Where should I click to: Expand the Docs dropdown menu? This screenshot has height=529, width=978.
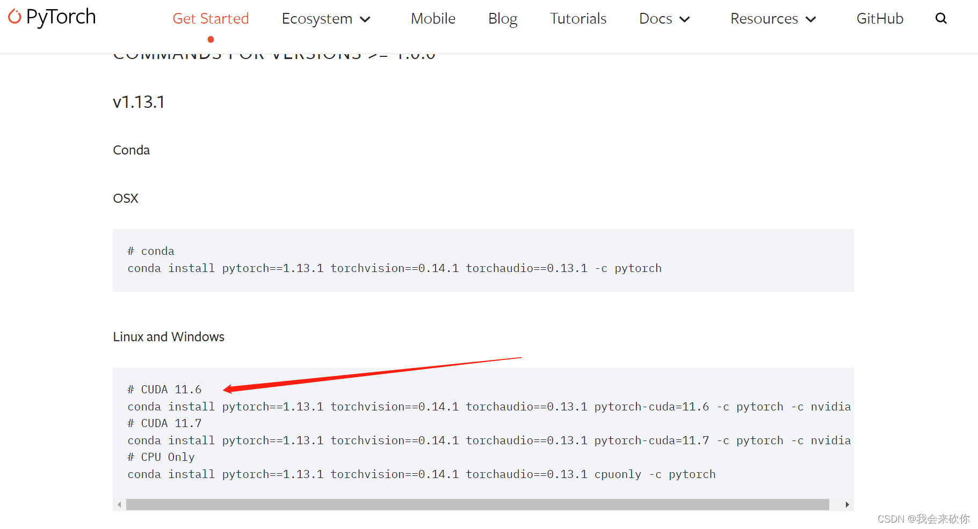tap(664, 19)
